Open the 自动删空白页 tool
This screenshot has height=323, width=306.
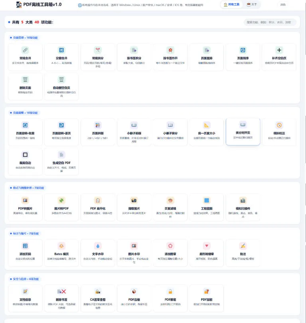pyautogui.click(x=61, y=87)
